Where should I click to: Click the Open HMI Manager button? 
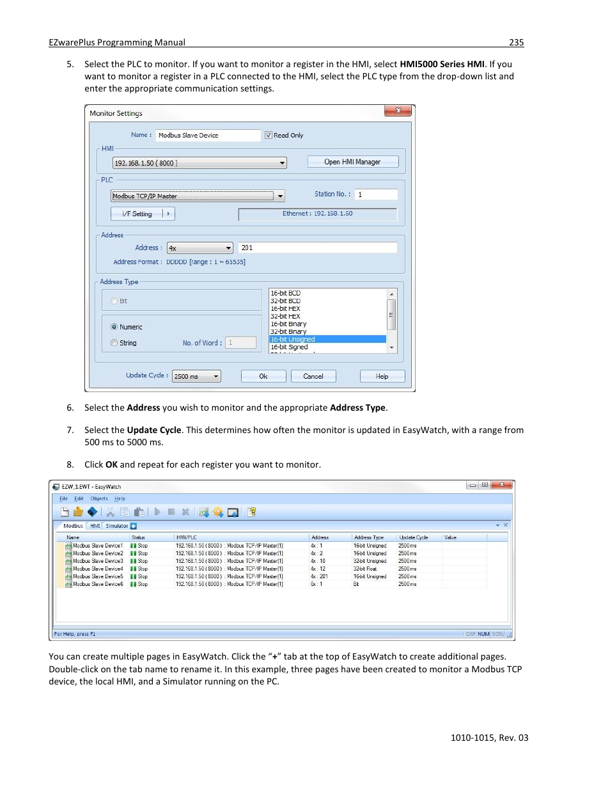click(352, 162)
